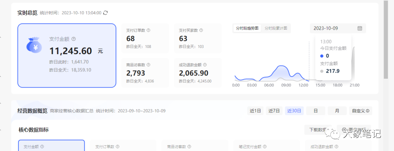The height and width of the screenshot is (151, 394).
Task: Open the 自定义 custom date range selector
Action: [360, 111]
